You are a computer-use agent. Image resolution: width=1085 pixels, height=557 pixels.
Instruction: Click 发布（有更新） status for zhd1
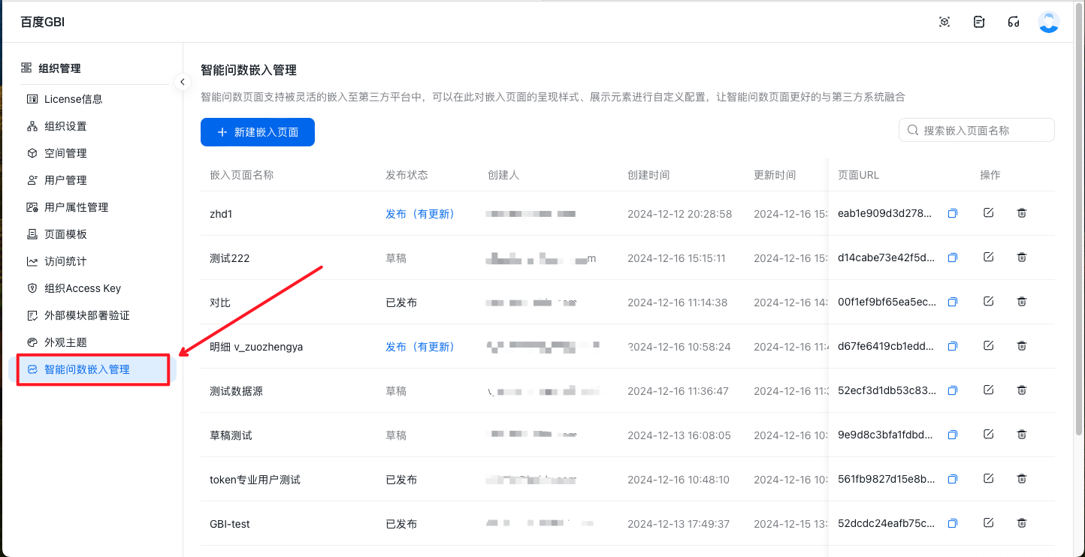(x=420, y=214)
